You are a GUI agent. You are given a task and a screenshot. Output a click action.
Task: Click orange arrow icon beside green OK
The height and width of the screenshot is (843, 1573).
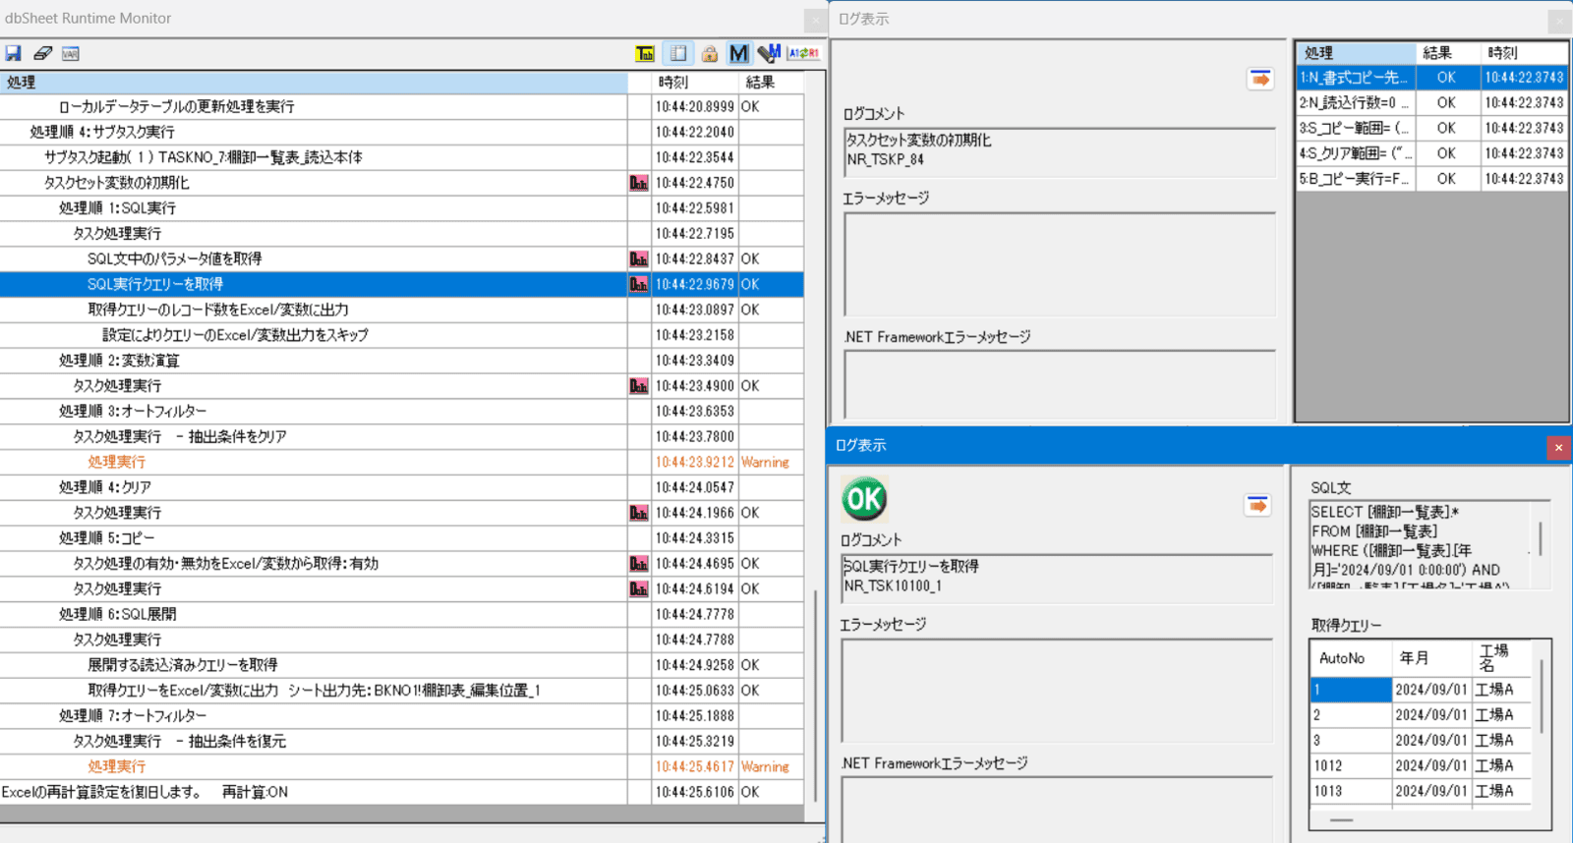click(x=1257, y=505)
